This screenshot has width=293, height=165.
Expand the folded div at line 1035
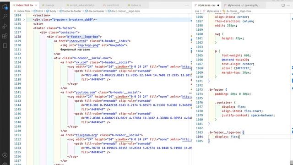[x=24, y=20]
